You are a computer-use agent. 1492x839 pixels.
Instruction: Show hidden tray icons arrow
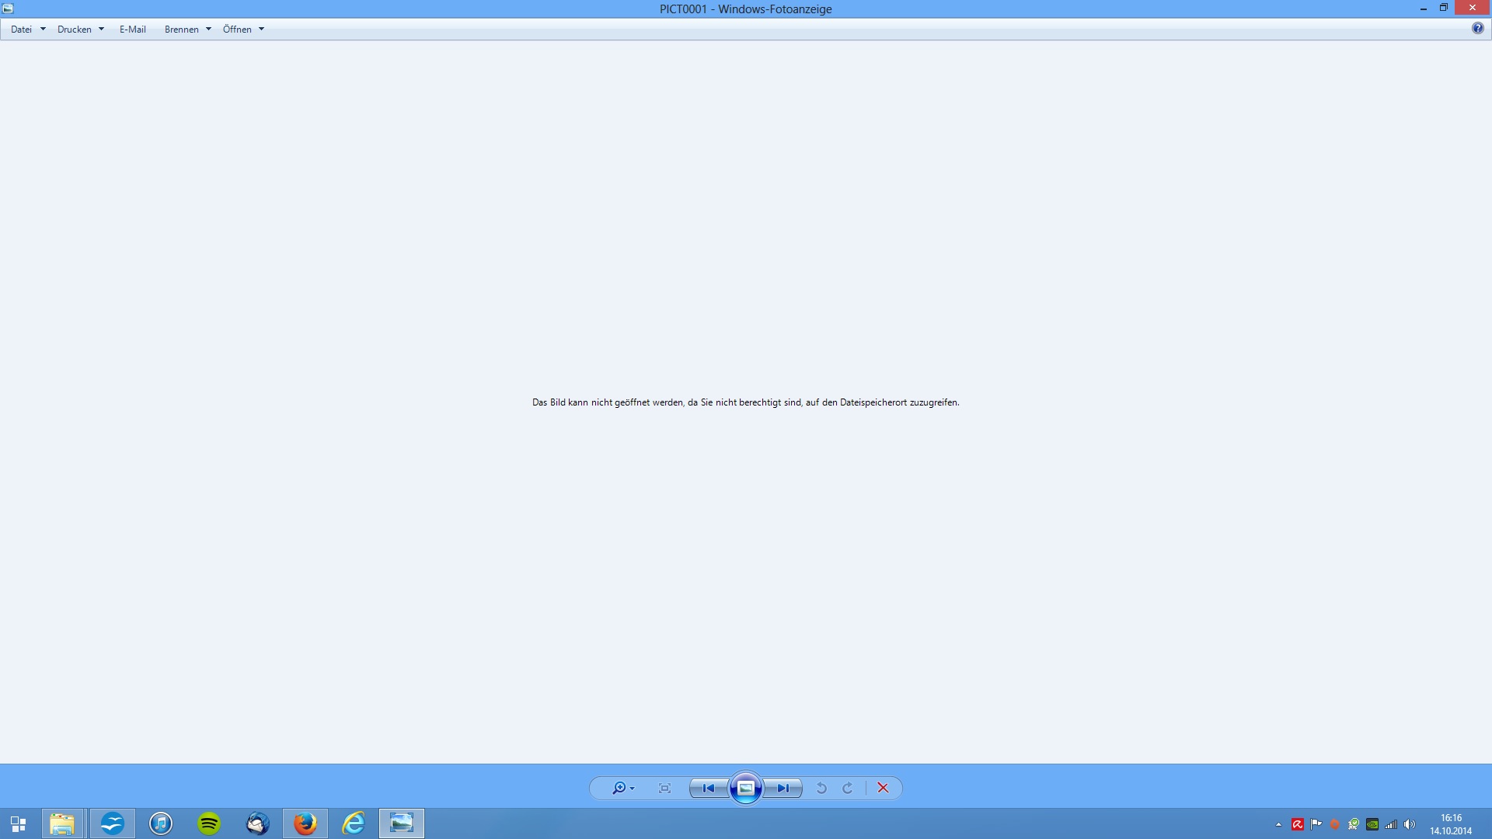click(1278, 824)
